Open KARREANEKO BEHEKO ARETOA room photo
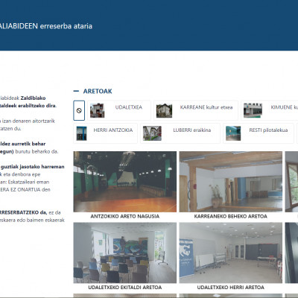The height and width of the screenshot is (298, 298). [231, 182]
